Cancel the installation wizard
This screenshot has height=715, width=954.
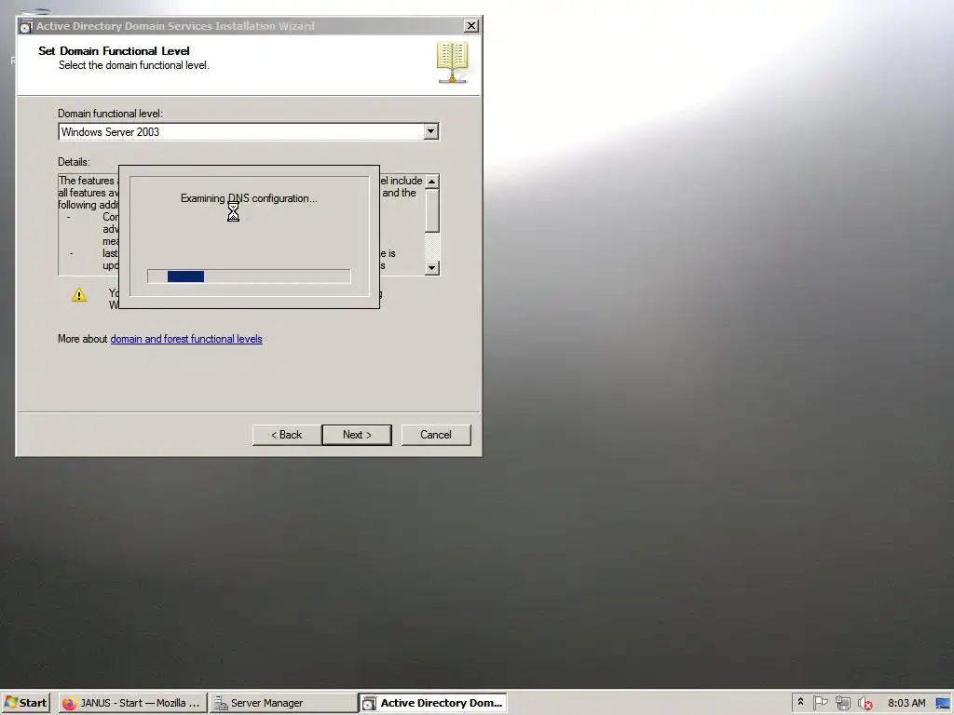436,435
